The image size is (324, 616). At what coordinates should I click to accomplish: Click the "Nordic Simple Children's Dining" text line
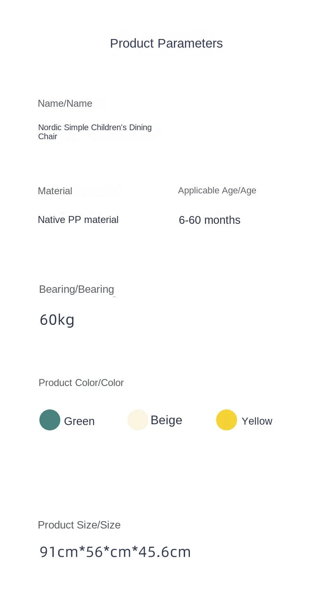point(95,128)
